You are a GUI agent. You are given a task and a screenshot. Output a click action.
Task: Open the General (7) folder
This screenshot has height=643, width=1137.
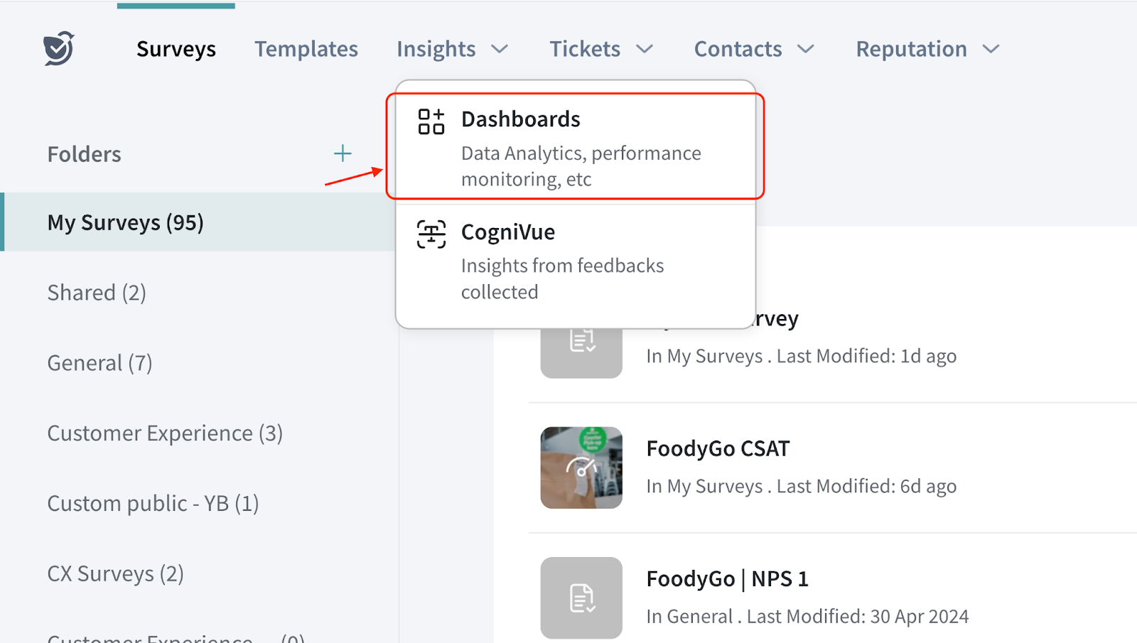[x=99, y=363]
